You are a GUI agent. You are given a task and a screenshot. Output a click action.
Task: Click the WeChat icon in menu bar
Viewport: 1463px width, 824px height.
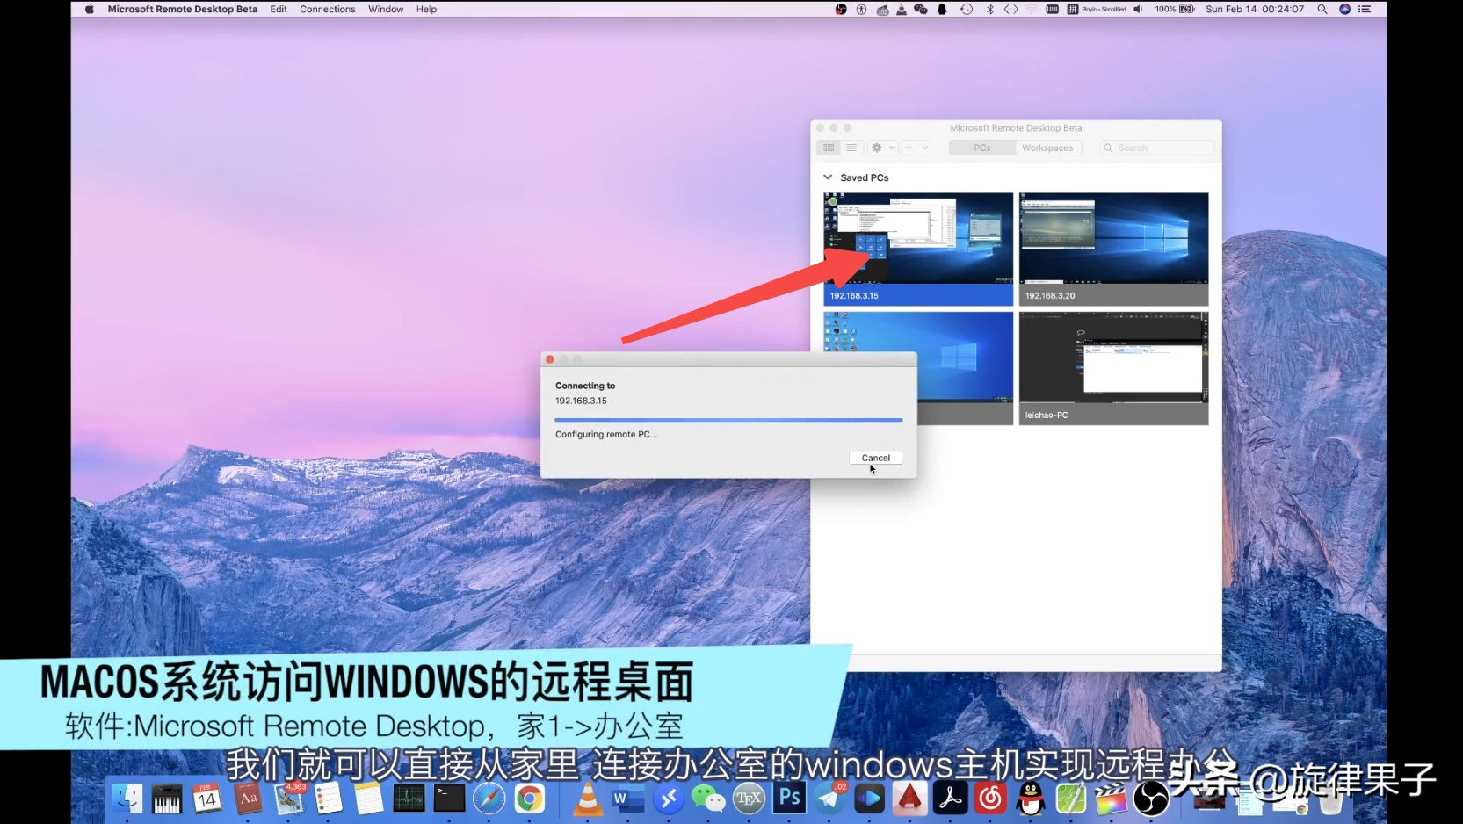pyautogui.click(x=921, y=9)
